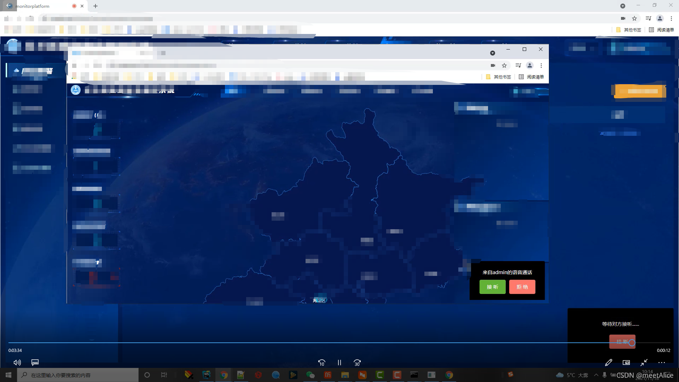Open a new browser tab with plus
The height and width of the screenshot is (382, 679).
pyautogui.click(x=95, y=6)
